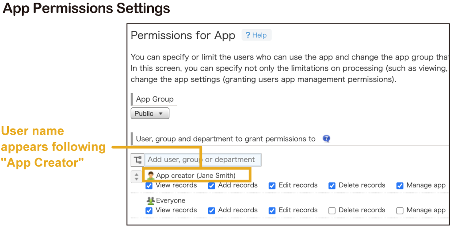Toggle Add records for Everyone
The width and height of the screenshot is (450, 226).
coord(212,211)
